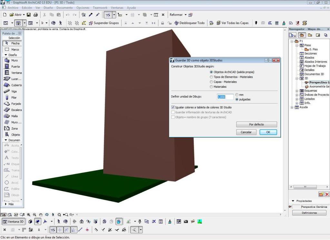
Task: Click the new document icon
Action: coord(5,15)
